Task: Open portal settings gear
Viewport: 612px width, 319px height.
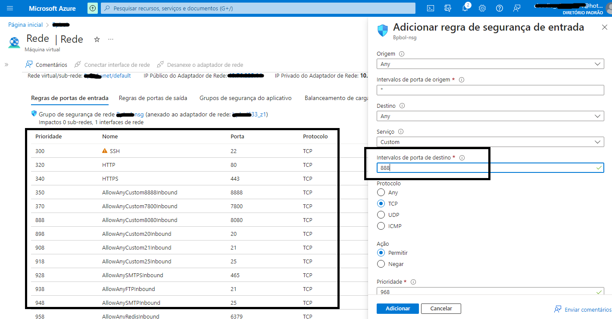Action: [x=482, y=8]
